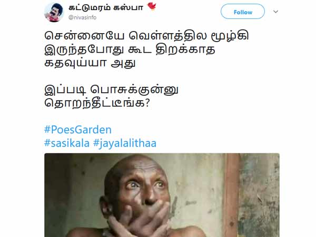Follow the @nivasinfo account
The height and width of the screenshot is (237, 316).
pos(243,12)
